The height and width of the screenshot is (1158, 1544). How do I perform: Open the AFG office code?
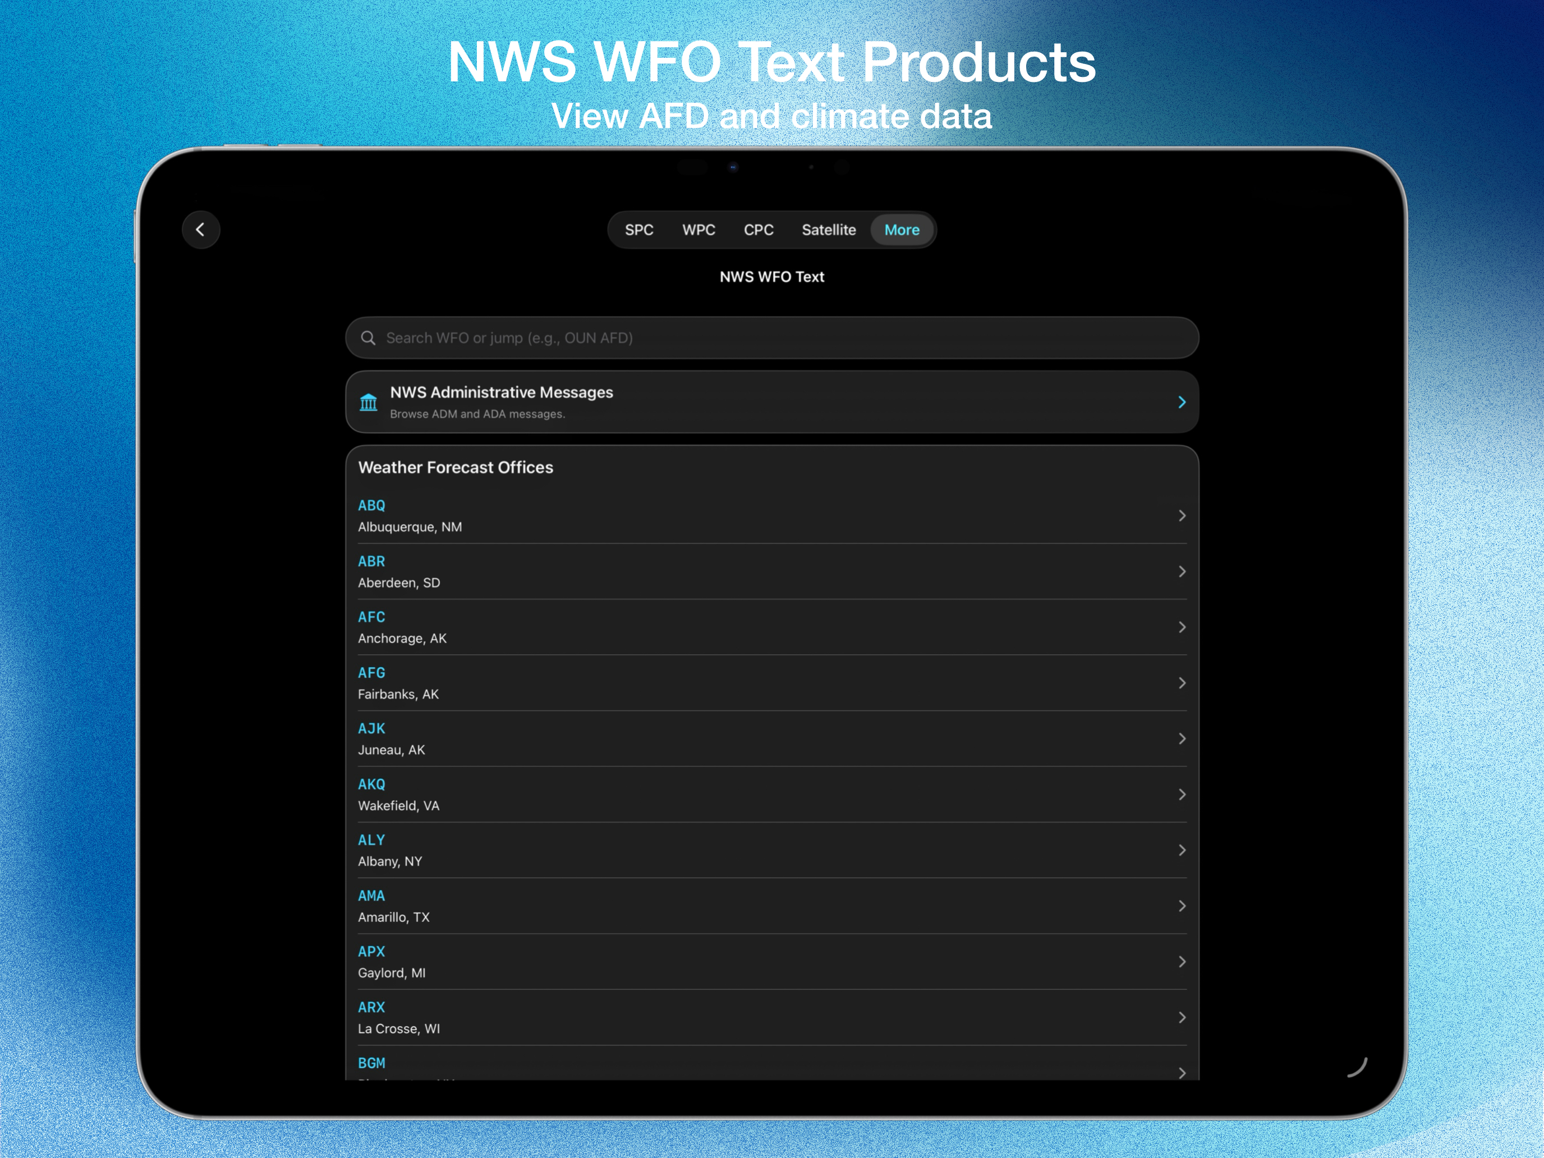[x=371, y=673]
